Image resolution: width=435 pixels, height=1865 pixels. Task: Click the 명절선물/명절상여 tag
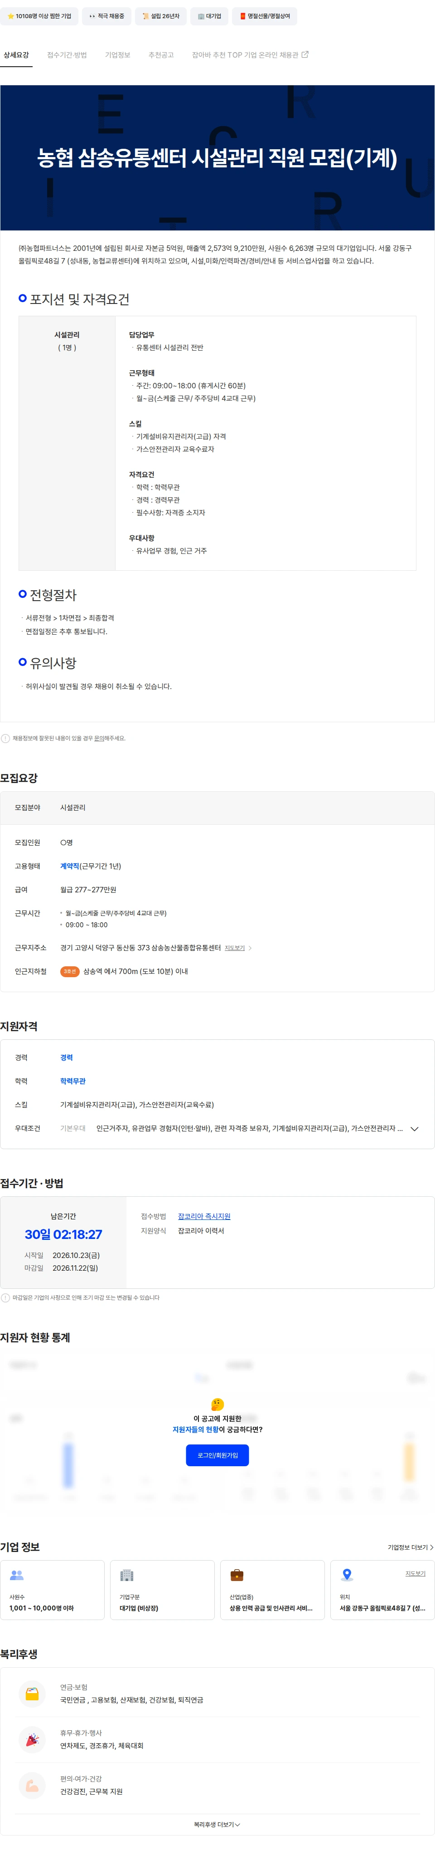pyautogui.click(x=265, y=16)
